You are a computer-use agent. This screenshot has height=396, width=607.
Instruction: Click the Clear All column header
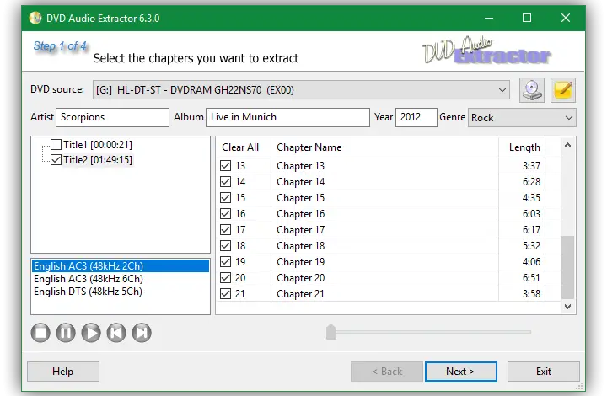(240, 147)
